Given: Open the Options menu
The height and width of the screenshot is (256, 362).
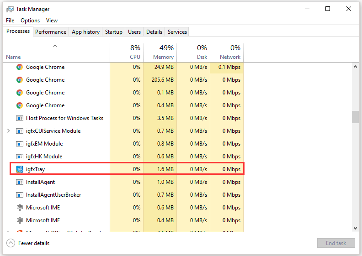Looking at the screenshot, I should (30, 21).
